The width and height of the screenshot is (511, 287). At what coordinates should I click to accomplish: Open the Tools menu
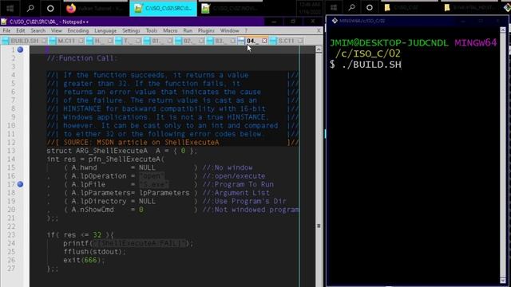152,30
